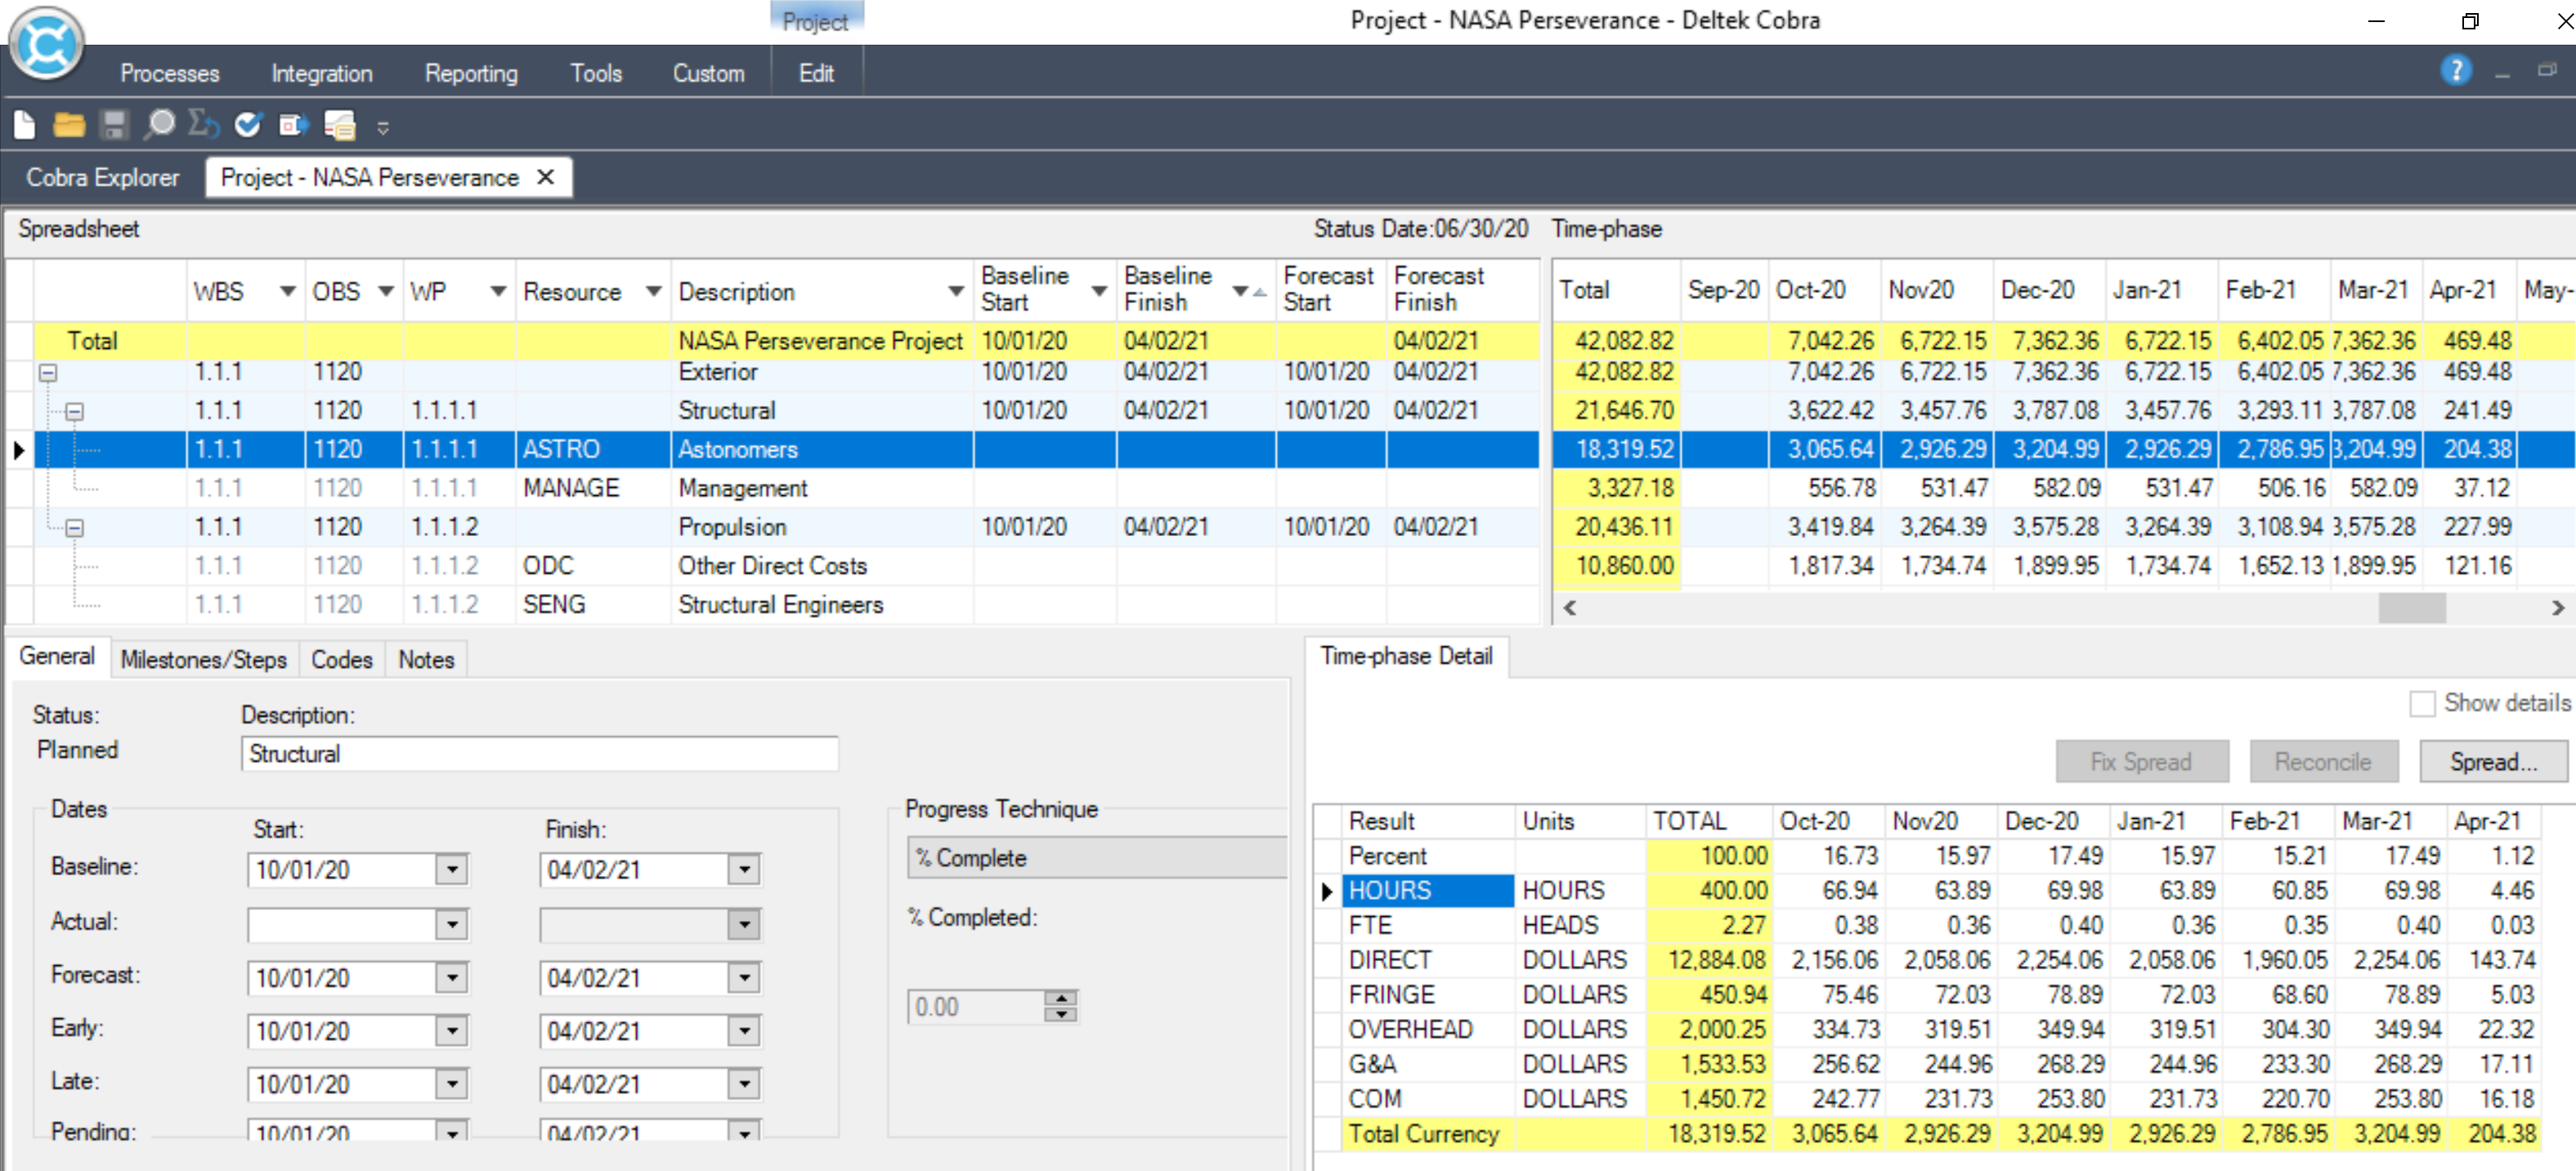Click the Spread... button
Image resolution: width=2576 pixels, height=1171 pixels.
coord(2493,762)
